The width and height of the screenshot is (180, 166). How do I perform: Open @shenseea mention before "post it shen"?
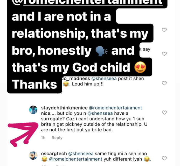(x=104, y=79)
